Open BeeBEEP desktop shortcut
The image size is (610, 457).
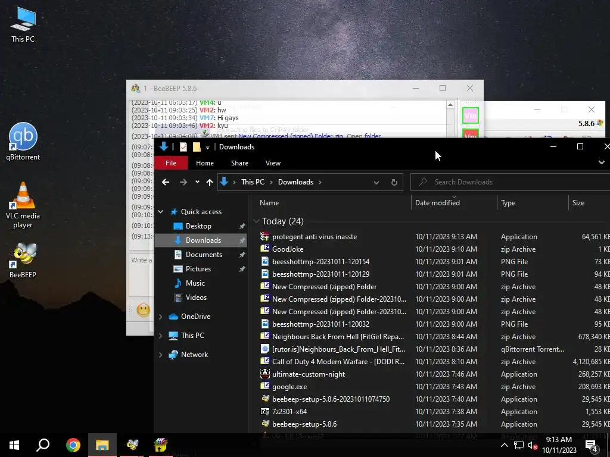point(23,261)
